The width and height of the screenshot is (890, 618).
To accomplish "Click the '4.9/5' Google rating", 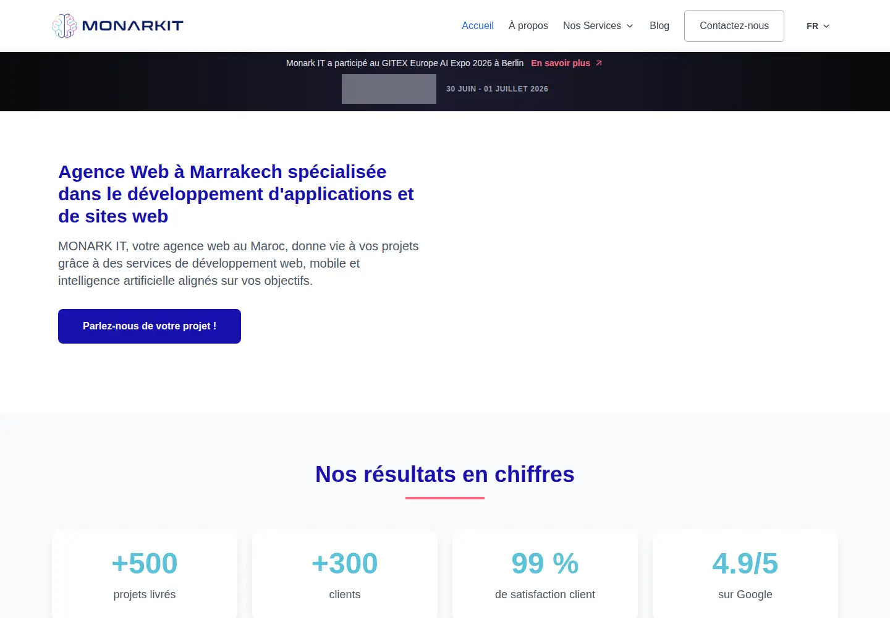I will pyautogui.click(x=745, y=564).
